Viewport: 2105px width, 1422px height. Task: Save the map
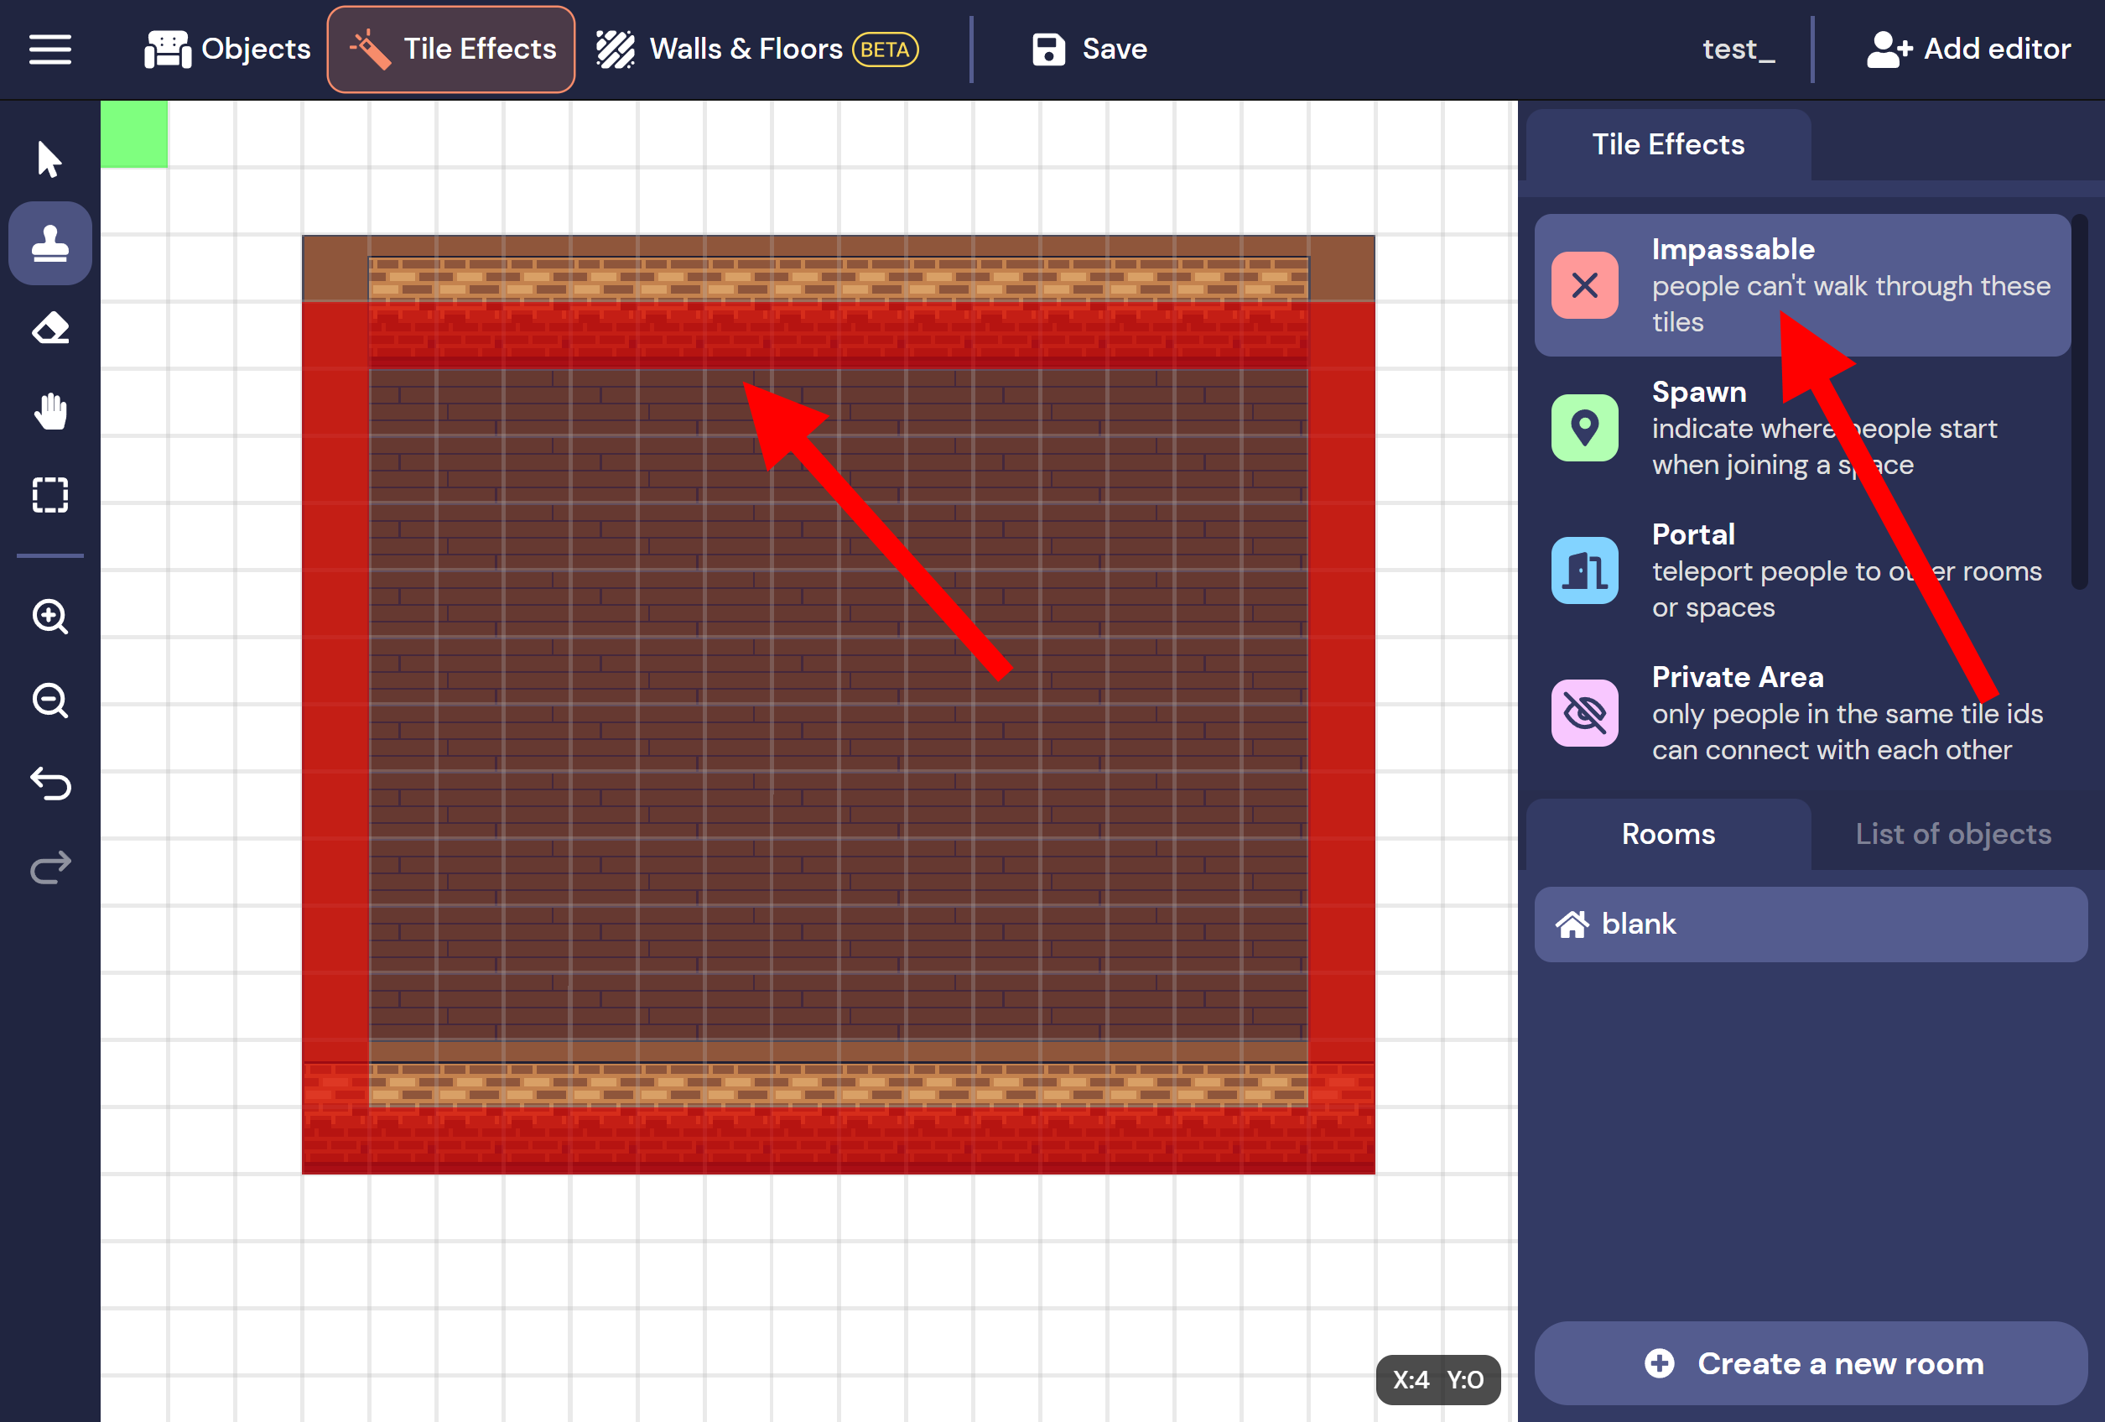pyautogui.click(x=1089, y=49)
